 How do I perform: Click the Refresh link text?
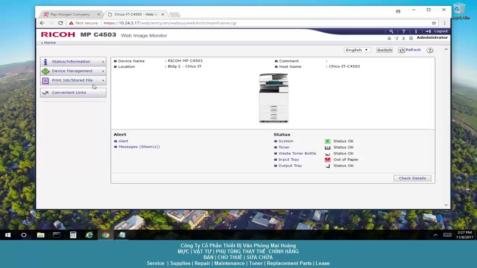[413, 50]
